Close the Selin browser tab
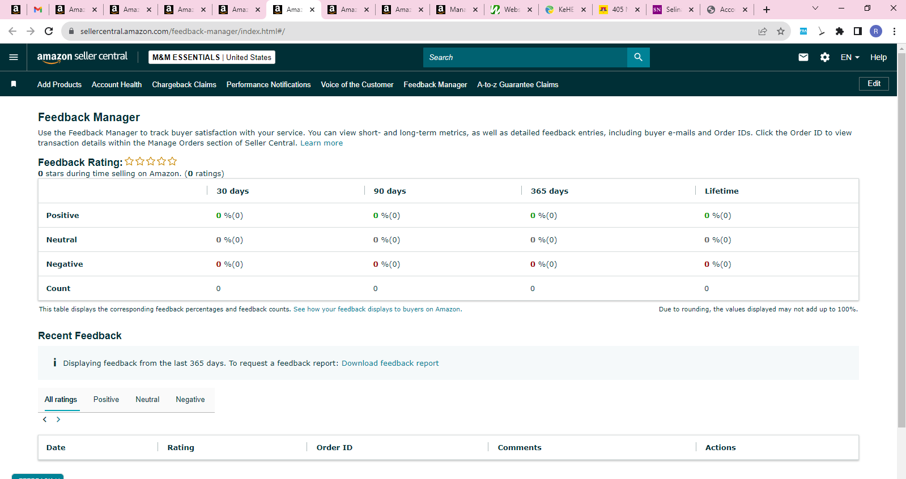906x479 pixels. (x=691, y=10)
